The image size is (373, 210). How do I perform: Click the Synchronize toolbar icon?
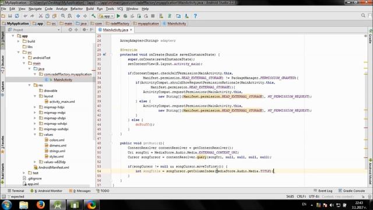pyautogui.click(x=17, y=16)
